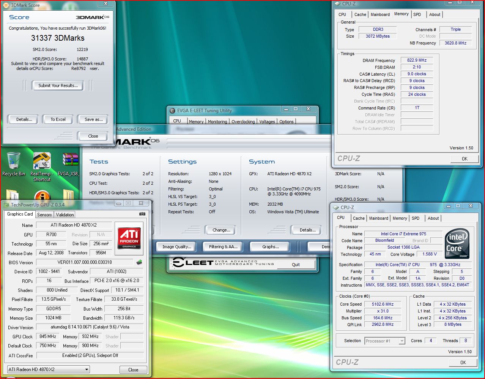Image resolution: width=485 pixels, height=379 pixels.
Task: Click the GPU-Z screenshot camera icon
Action: (142, 214)
